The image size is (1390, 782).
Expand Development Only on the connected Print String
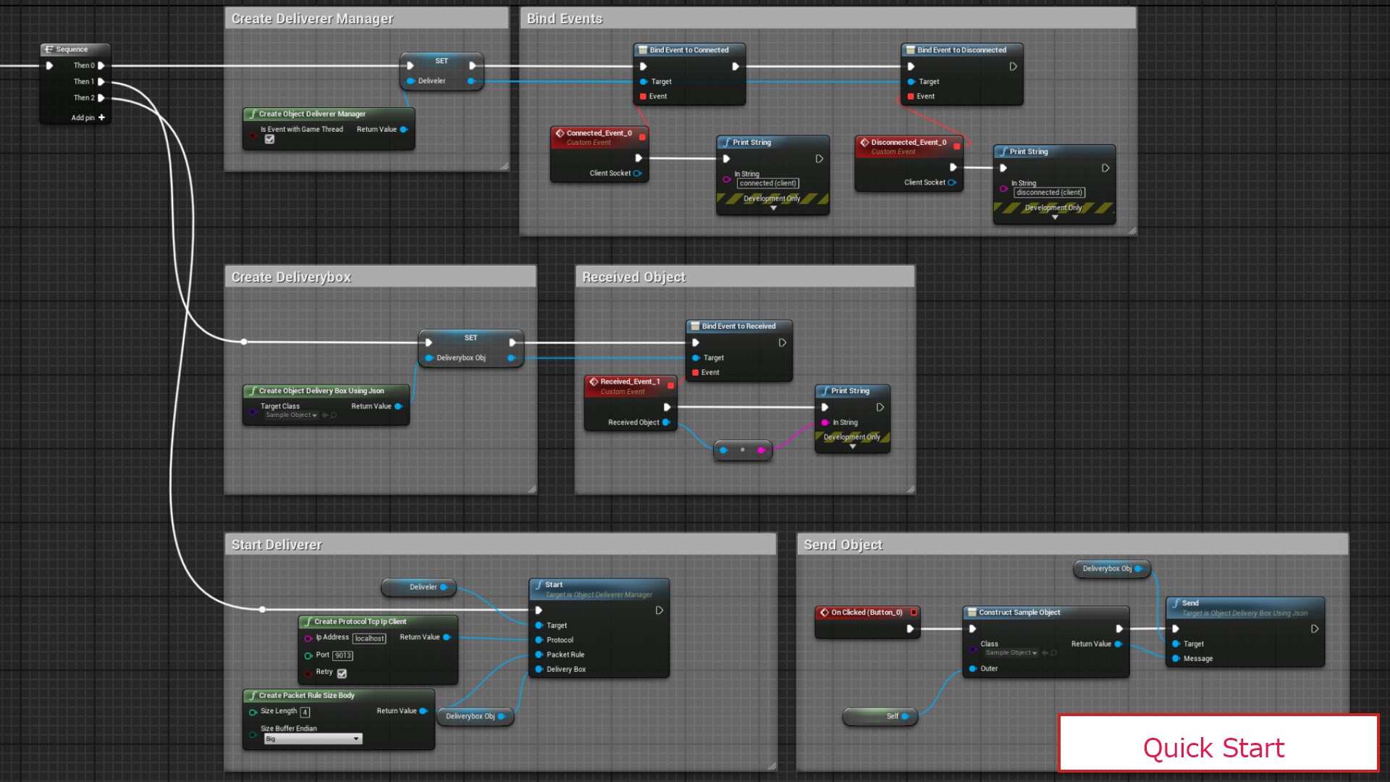(x=772, y=207)
